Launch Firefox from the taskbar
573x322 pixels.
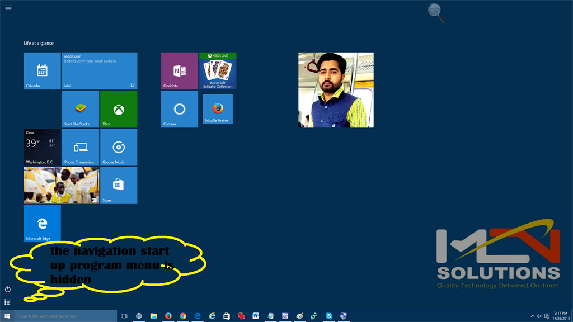coord(168,316)
